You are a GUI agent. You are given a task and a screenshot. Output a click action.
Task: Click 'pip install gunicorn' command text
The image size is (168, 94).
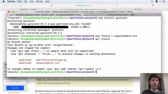[x=113, y=18]
